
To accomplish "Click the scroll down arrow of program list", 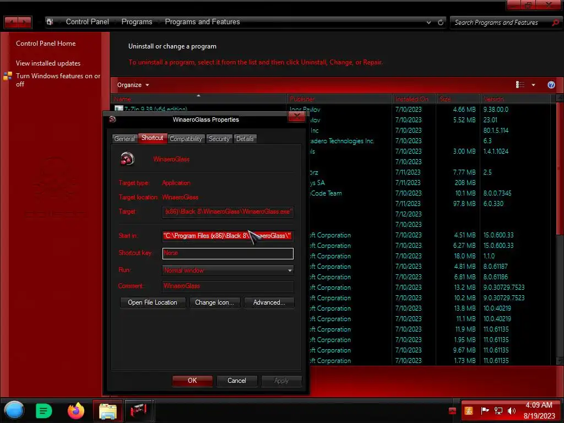I will click(560, 361).
